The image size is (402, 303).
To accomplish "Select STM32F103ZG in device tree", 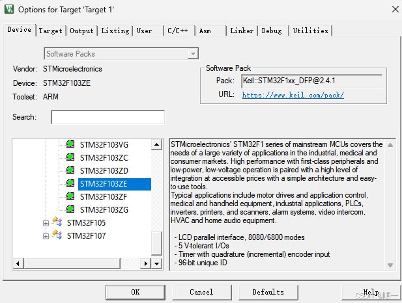I will point(104,210).
